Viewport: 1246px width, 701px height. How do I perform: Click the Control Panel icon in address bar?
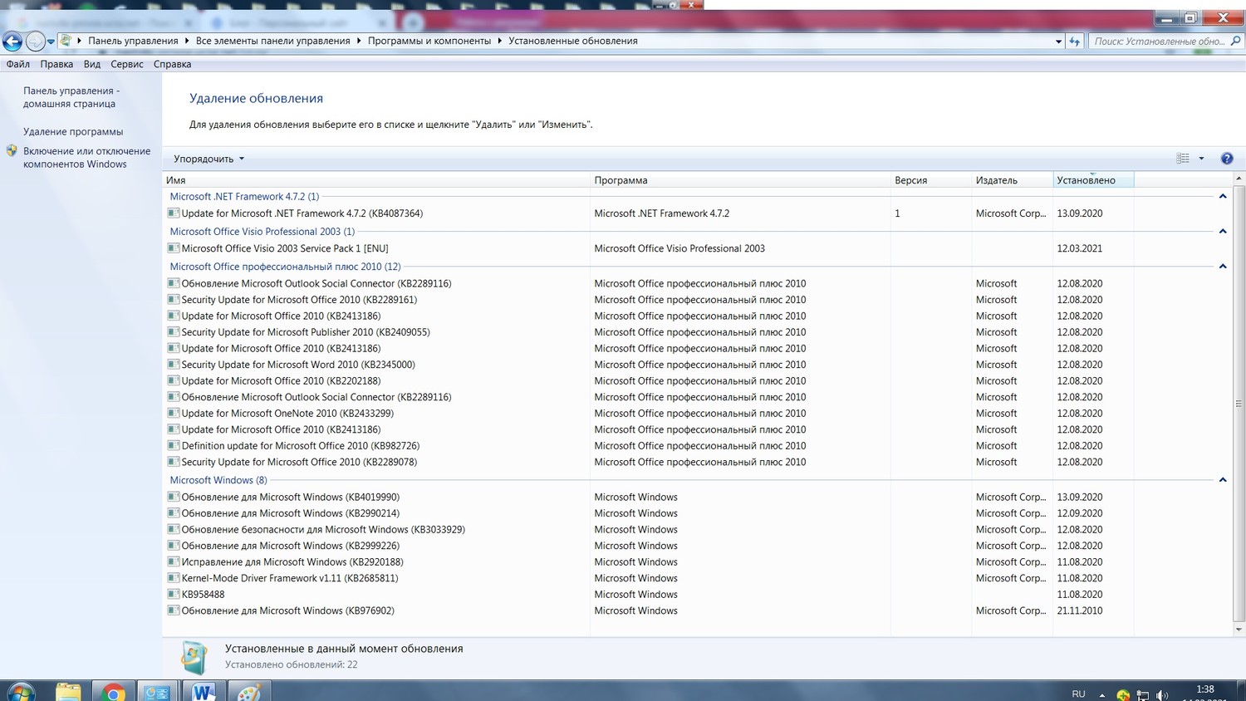click(66, 40)
